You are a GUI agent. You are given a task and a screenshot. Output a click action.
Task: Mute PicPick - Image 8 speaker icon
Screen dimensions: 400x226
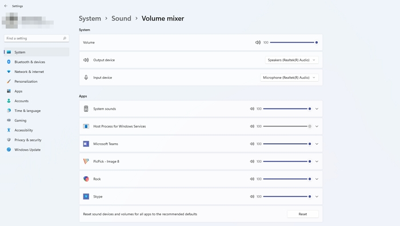[x=252, y=162]
